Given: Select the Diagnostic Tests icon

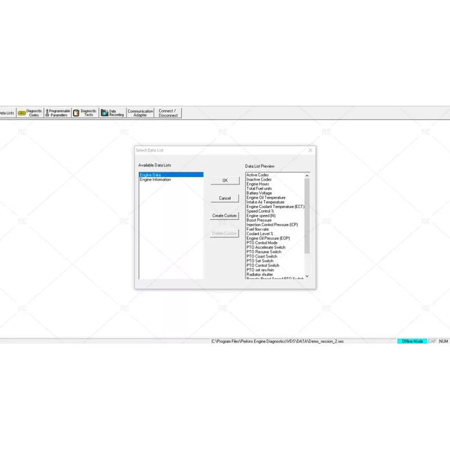Looking at the screenshot, I should pyautogui.click(x=85, y=112).
